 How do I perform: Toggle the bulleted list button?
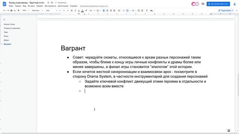pyautogui.click(x=127, y=10)
